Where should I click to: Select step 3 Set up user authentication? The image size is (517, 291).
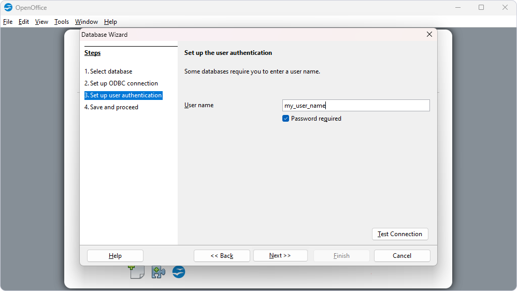[123, 95]
